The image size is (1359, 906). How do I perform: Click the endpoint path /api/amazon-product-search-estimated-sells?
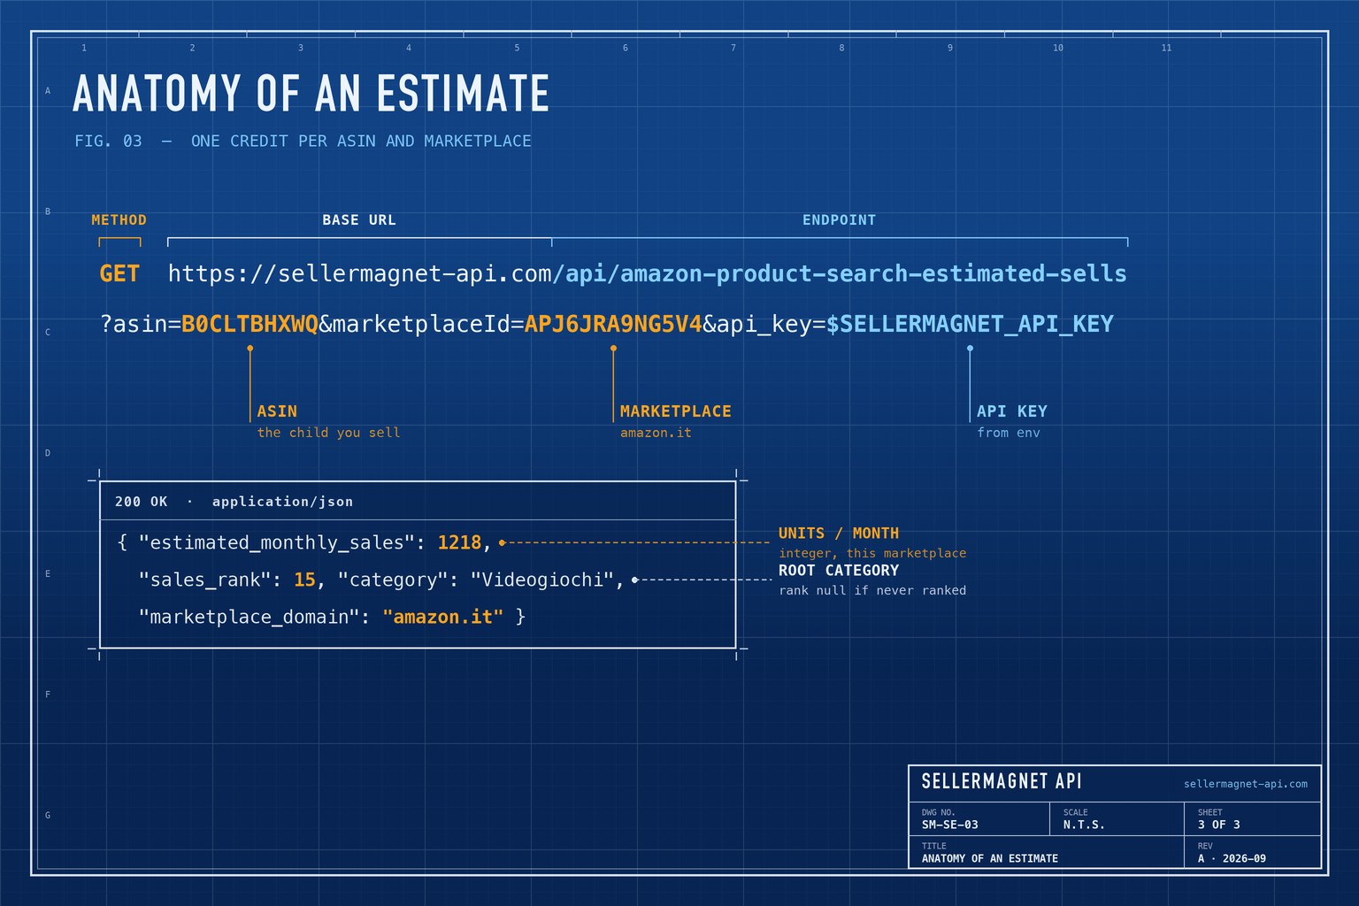coord(840,273)
